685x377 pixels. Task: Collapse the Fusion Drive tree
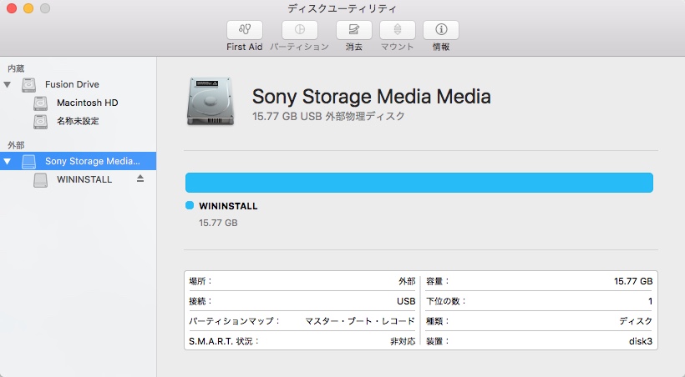click(x=8, y=85)
